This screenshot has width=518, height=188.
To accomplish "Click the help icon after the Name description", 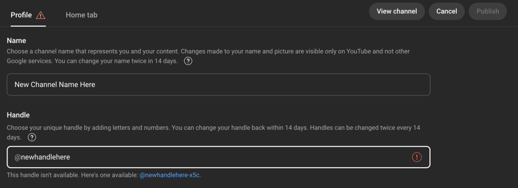I will click(x=188, y=61).
